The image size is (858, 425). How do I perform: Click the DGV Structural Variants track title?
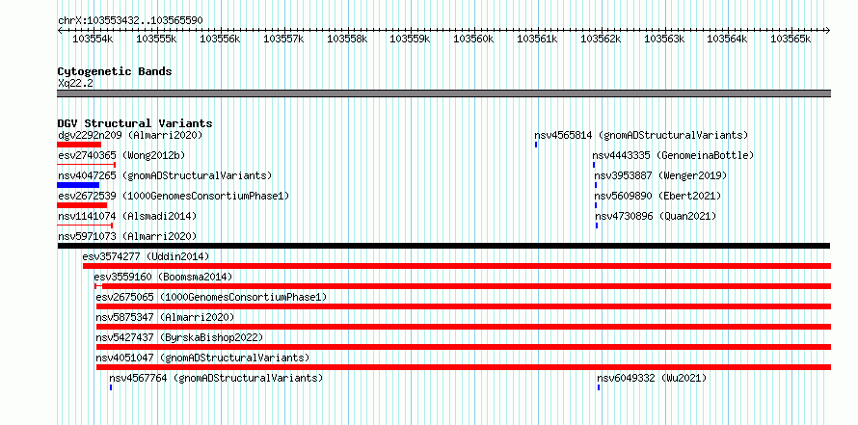coord(135,123)
